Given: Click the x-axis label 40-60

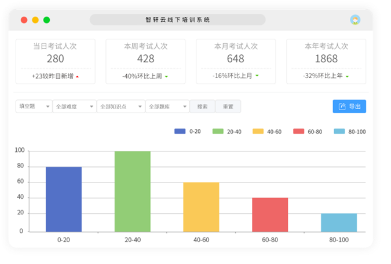Looking at the screenshot, I should coord(201,240).
